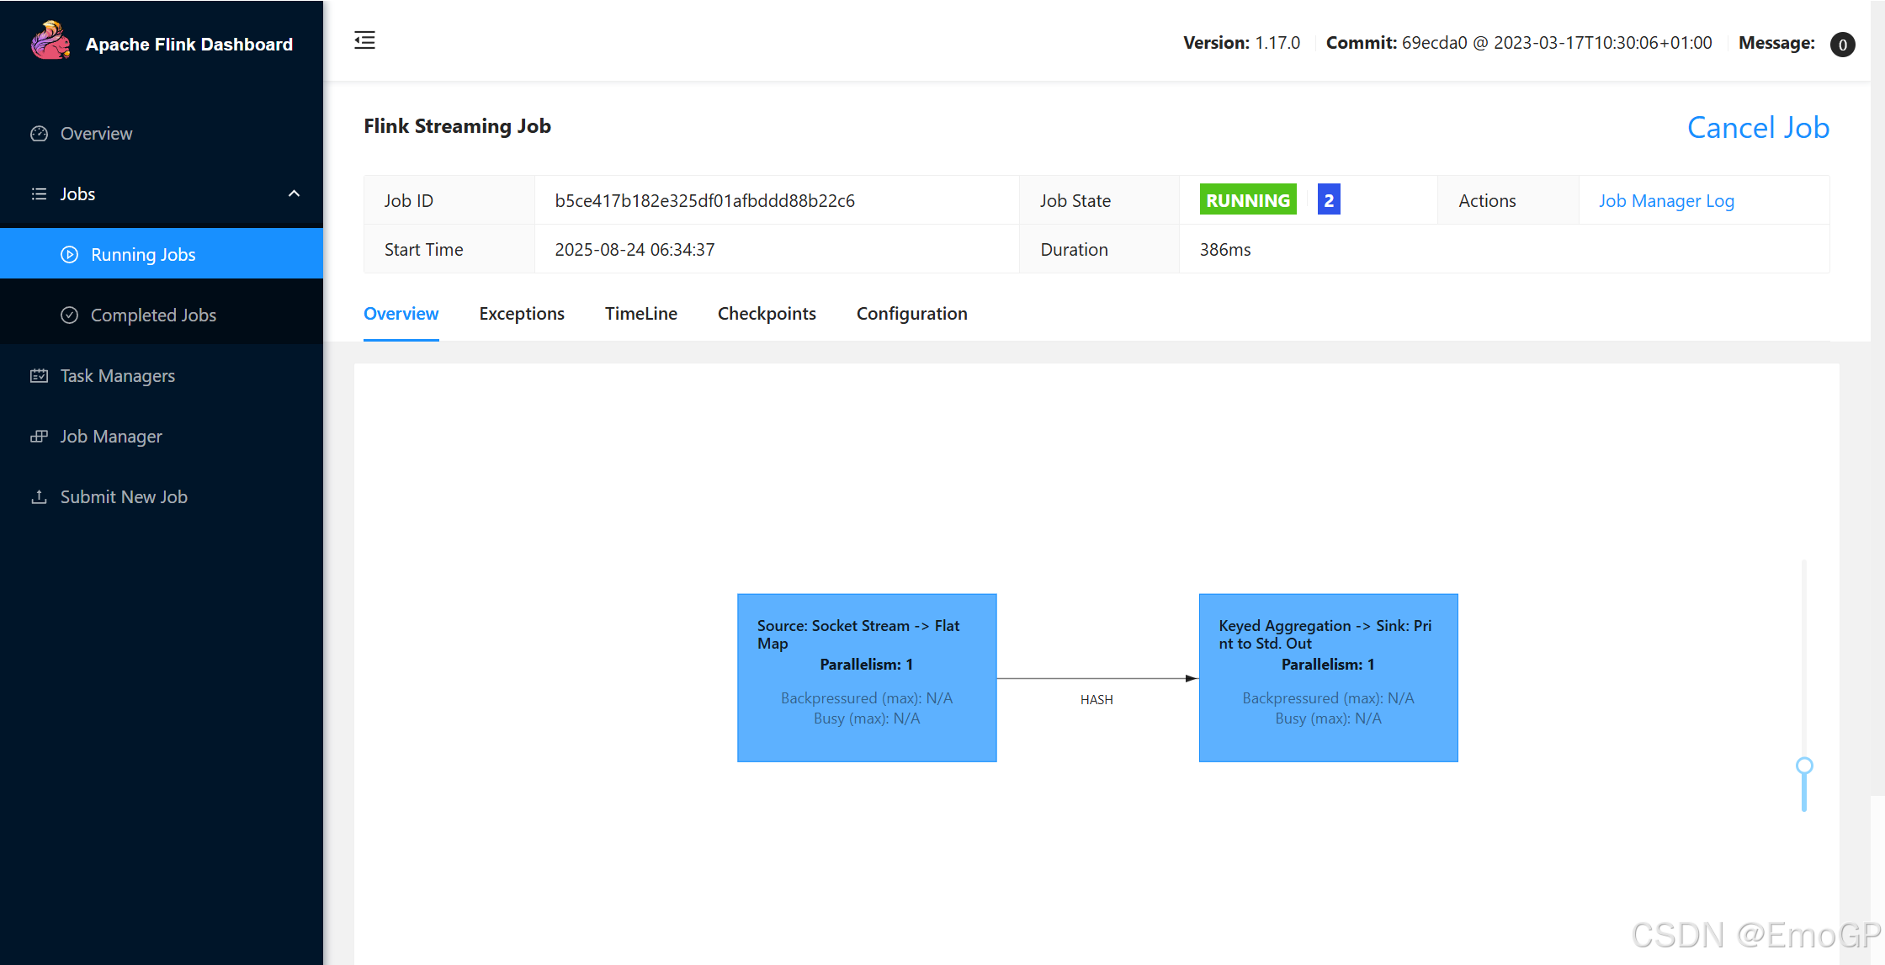Open the Checkpoints tab
This screenshot has height=965, width=1885.
tap(767, 314)
